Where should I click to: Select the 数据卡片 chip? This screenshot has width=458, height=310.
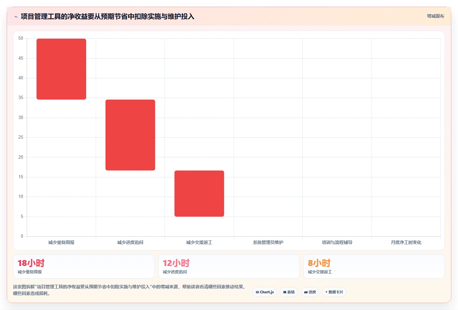click(334, 292)
